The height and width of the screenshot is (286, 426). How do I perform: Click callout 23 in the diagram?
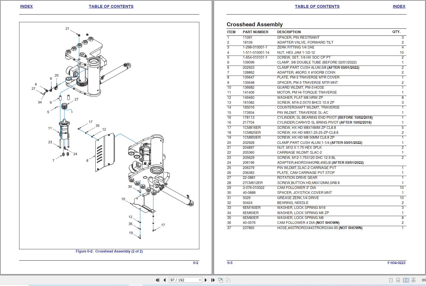[50, 142]
